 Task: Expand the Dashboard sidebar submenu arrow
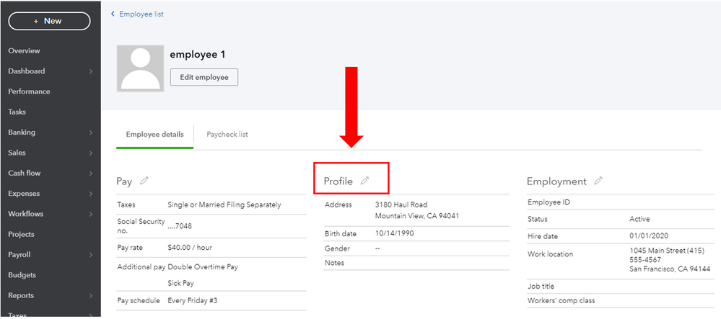coord(90,71)
